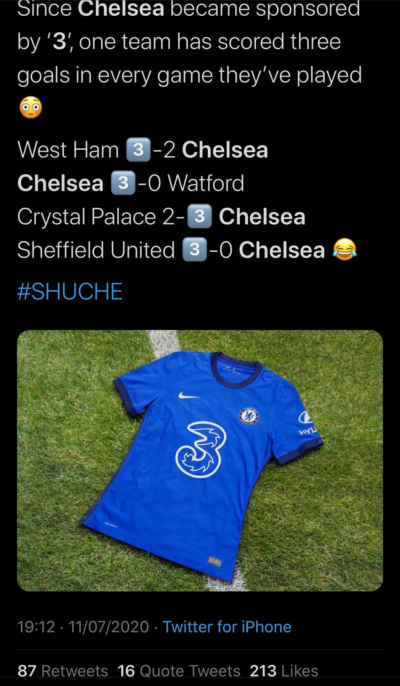Click the 3 emoji beside West Ham
This screenshot has width=400, height=686.
[138, 150]
